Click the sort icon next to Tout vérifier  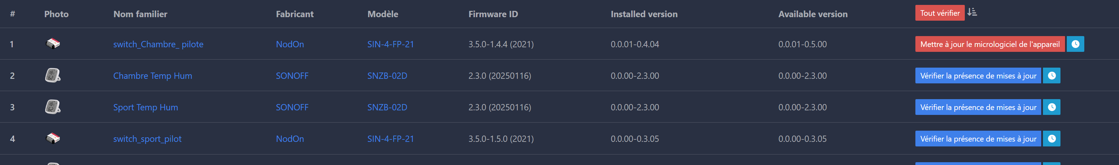click(972, 12)
